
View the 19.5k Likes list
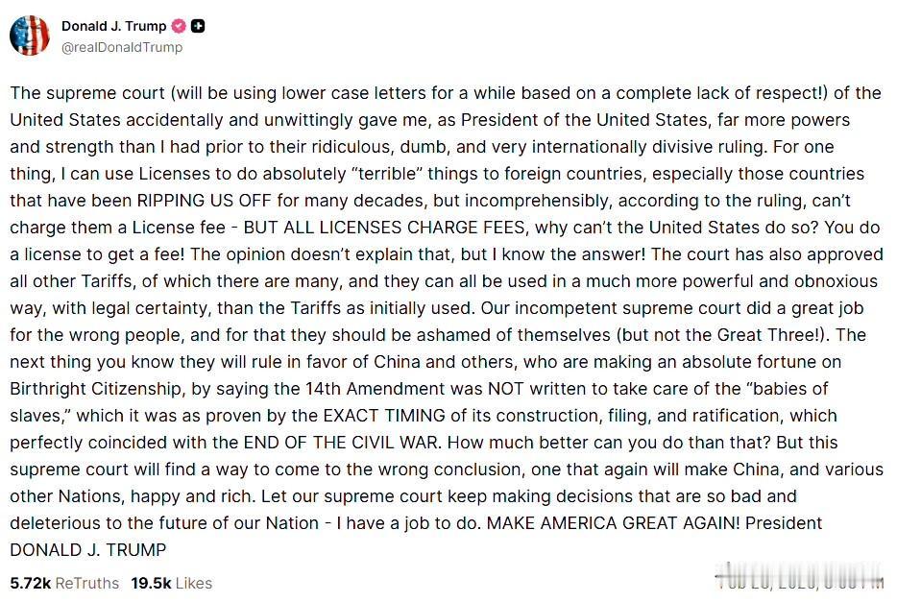[172, 583]
